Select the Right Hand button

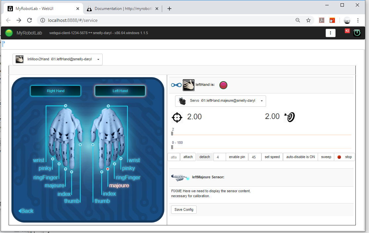(x=56, y=91)
